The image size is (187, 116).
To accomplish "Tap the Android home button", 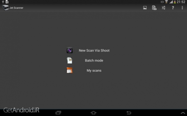I will click(x=93, y=112).
